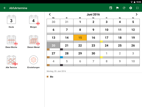The image size is (142, 107).
Task: Go back with the arrow icon
Action: pos(5,8)
